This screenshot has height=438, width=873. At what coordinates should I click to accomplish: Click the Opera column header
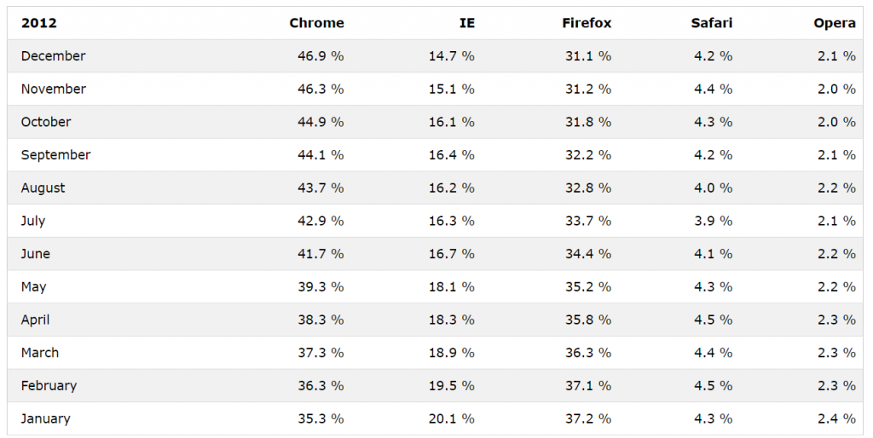(x=835, y=23)
